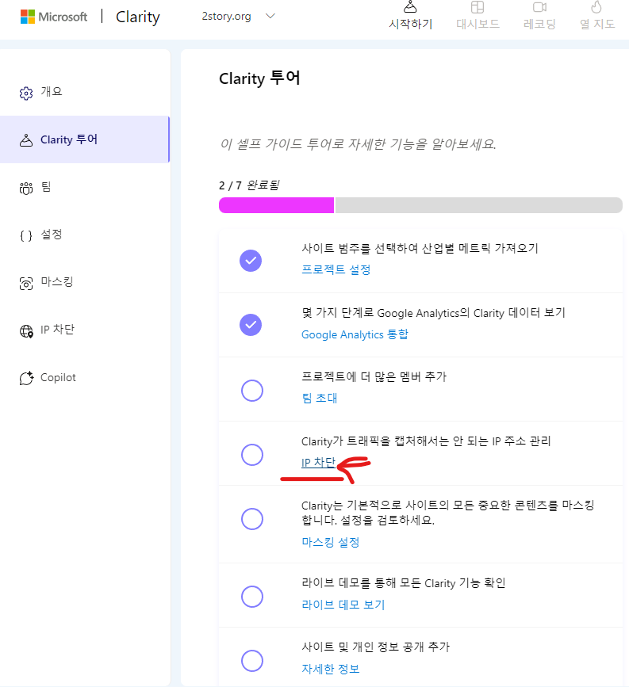629x687 pixels.
Task: Open the Copilot chat icon in sidebar
Action: tap(25, 377)
